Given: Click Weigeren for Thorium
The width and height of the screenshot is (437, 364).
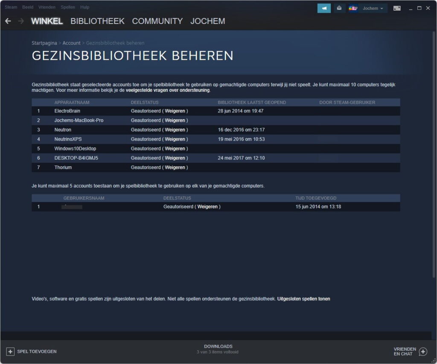Looking at the screenshot, I should point(175,167).
